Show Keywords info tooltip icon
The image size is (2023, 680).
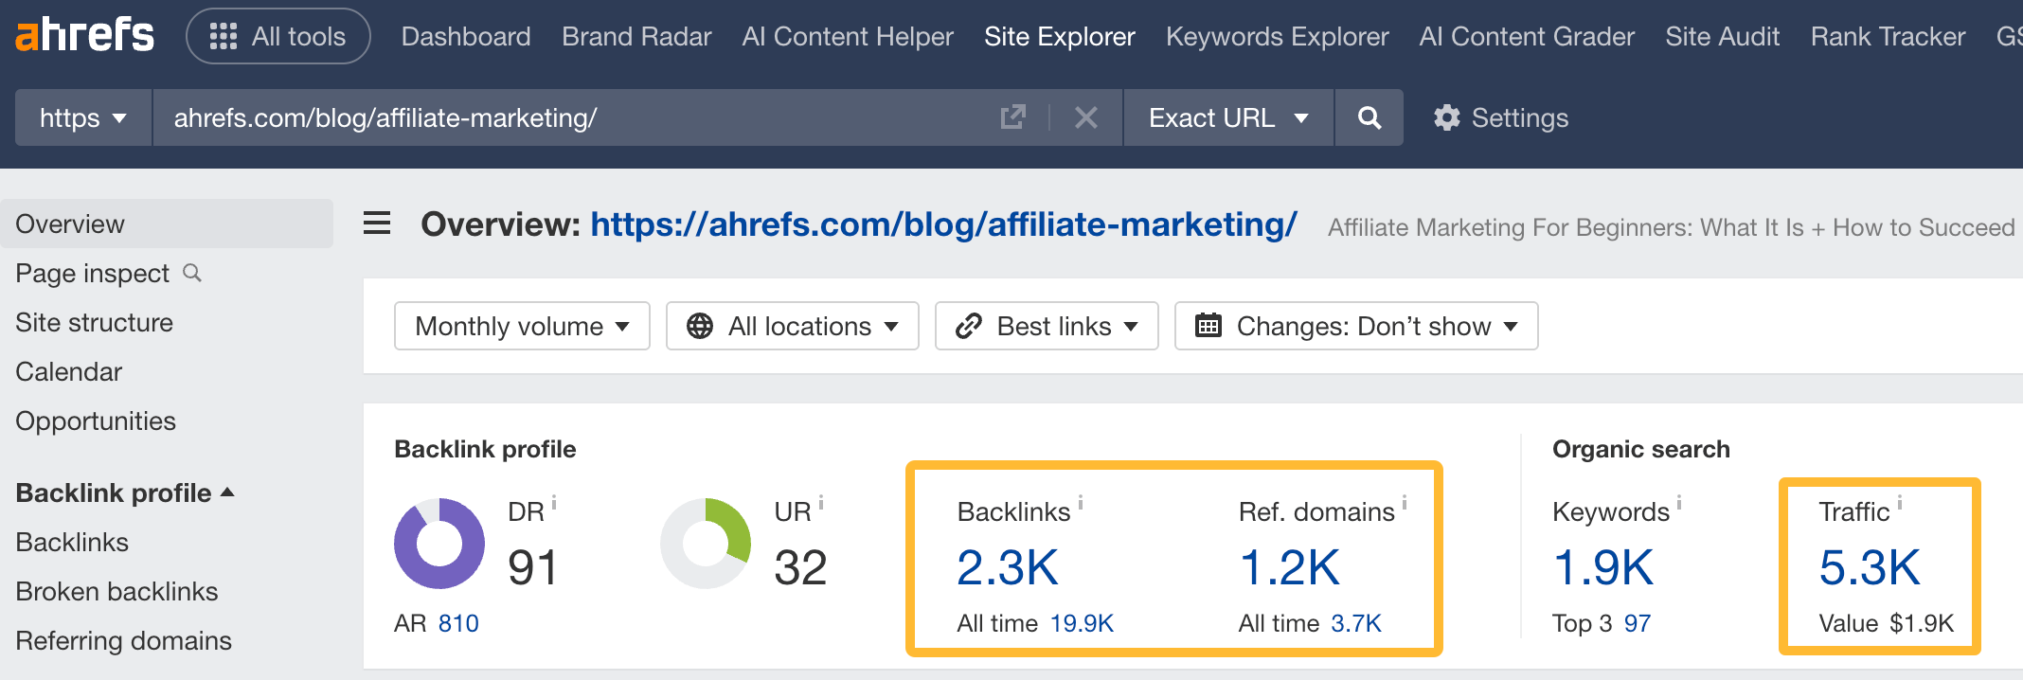1679,503
